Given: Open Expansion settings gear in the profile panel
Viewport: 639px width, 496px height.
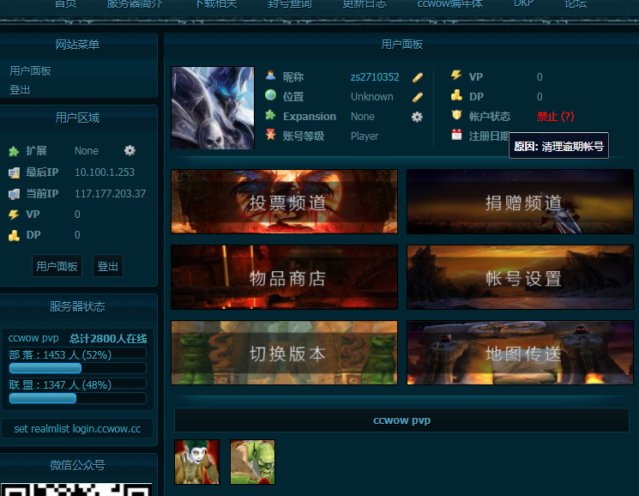Looking at the screenshot, I should 417,117.
